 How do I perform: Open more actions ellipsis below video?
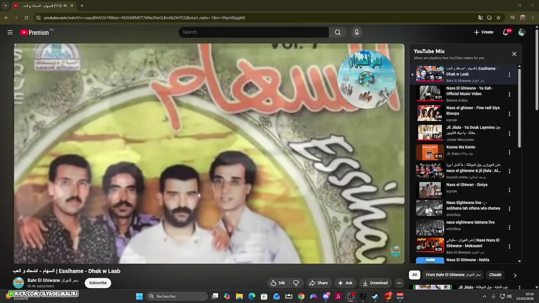tap(399, 283)
